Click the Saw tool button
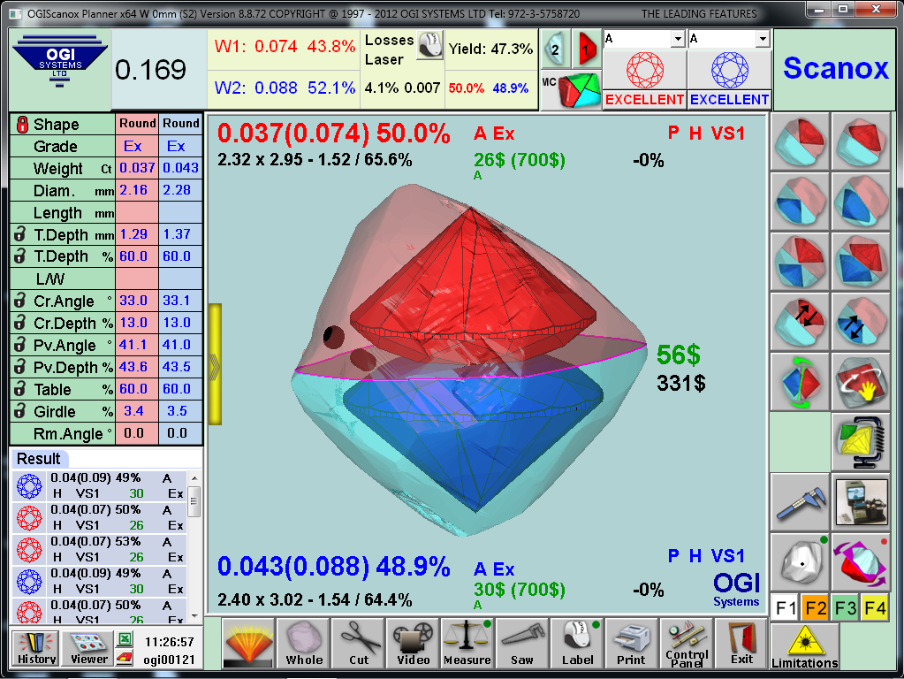Viewport: 904px width, 679px height. [x=522, y=644]
